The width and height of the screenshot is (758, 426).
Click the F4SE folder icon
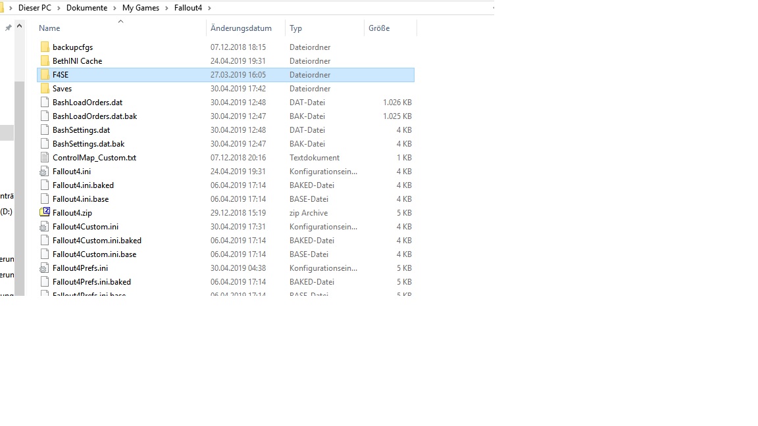[x=45, y=75]
